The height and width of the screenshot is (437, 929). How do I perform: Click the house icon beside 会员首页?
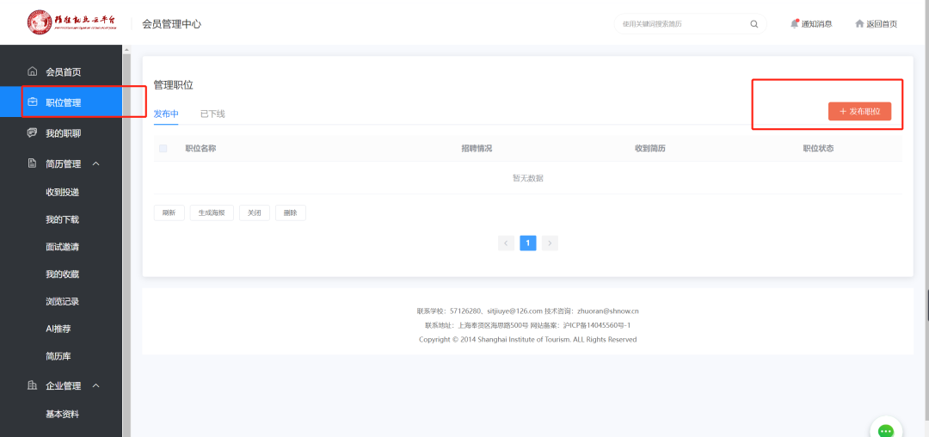click(33, 71)
